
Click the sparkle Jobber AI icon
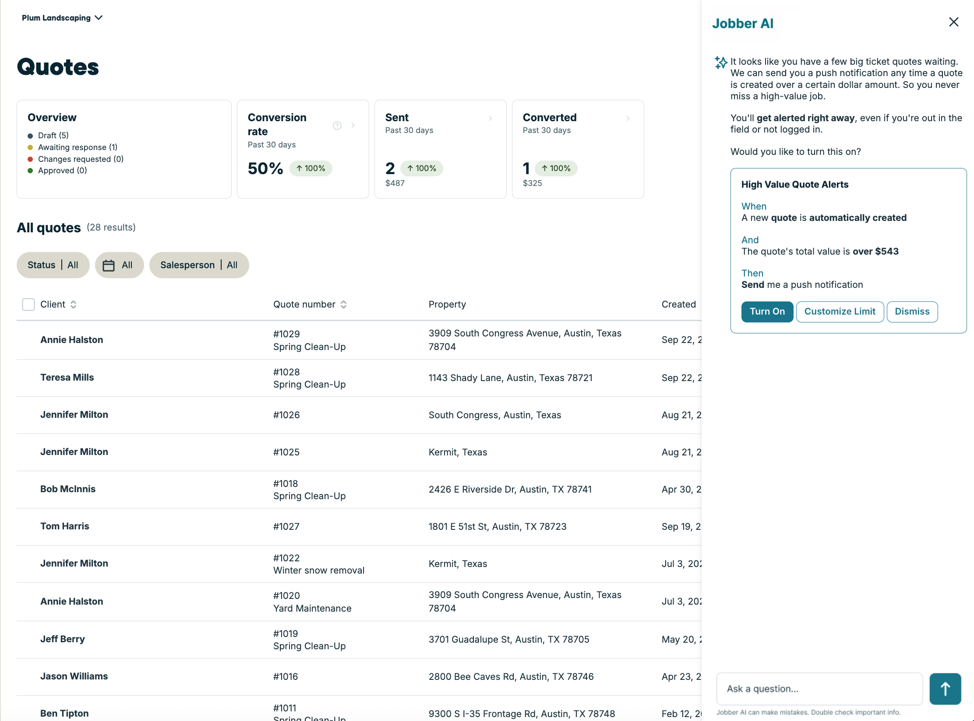(721, 62)
